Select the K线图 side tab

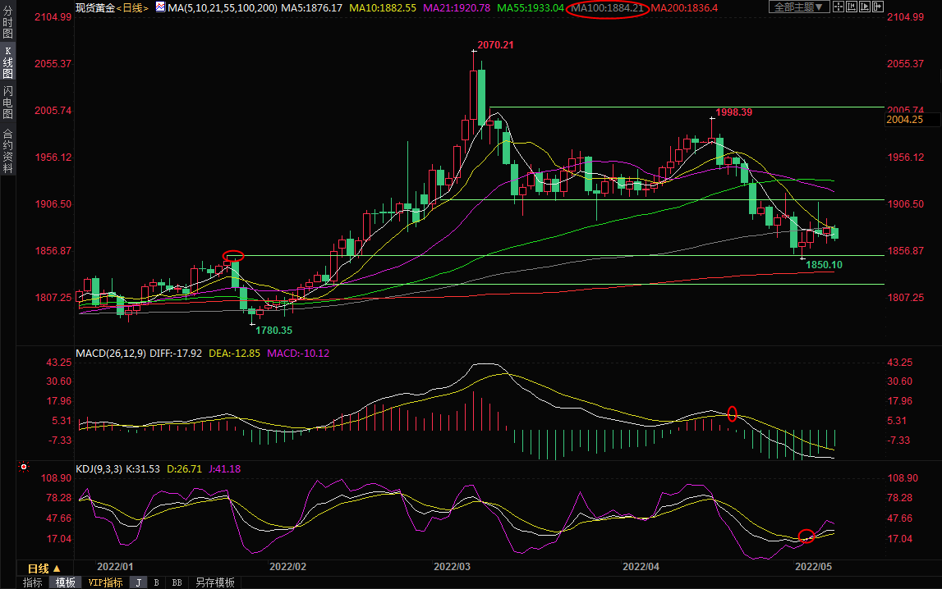pos(7,62)
